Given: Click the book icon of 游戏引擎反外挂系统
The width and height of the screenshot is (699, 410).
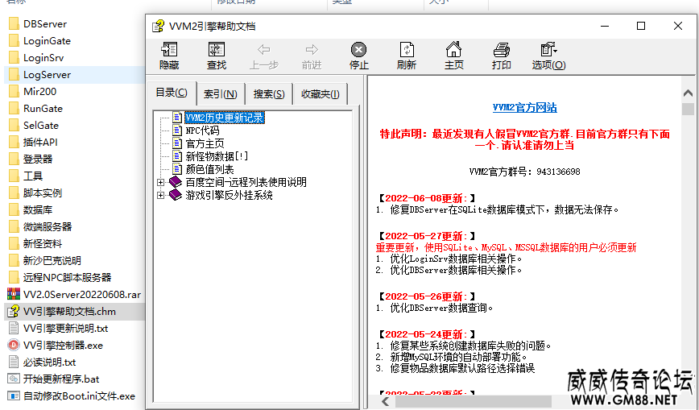Looking at the screenshot, I should 176,195.
